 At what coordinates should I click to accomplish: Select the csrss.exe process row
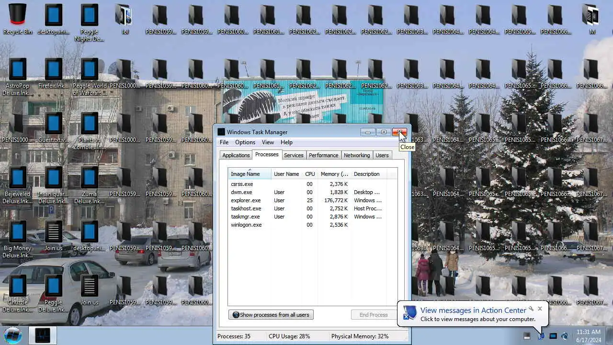313,184
